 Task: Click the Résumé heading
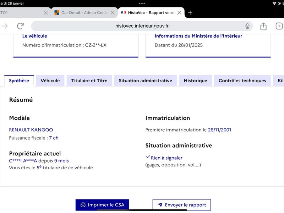pos(21,100)
